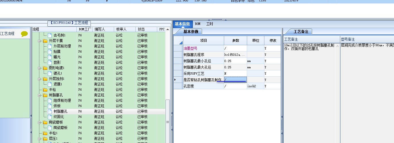This screenshot has width=394, height=143.
Task: Click the 终固化 document icon
Action: coord(50,117)
